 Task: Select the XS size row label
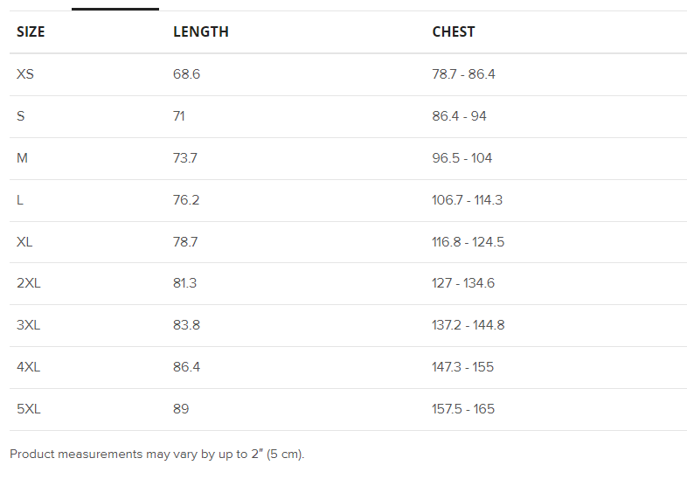[25, 74]
